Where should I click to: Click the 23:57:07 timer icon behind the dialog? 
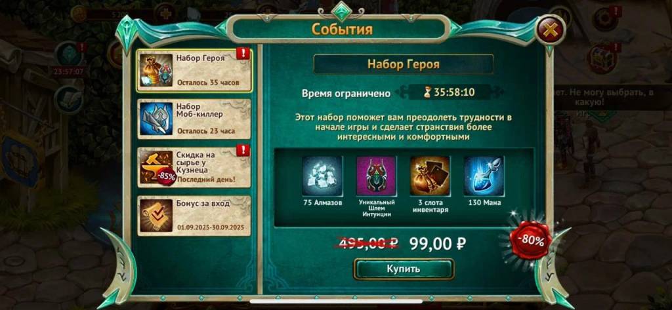(x=68, y=71)
